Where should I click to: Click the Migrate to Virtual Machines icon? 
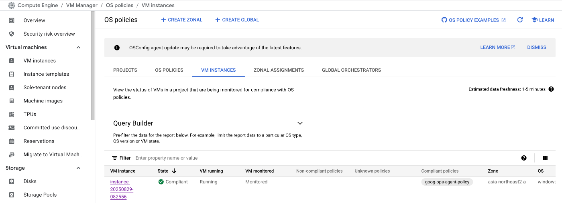[x=12, y=155]
